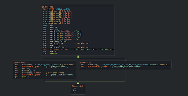Image resolution: width=188 pixels, height=96 pixels.
Task: Click the mov with str.Get_Ready_For_L4
Action: click(x=45, y=65)
